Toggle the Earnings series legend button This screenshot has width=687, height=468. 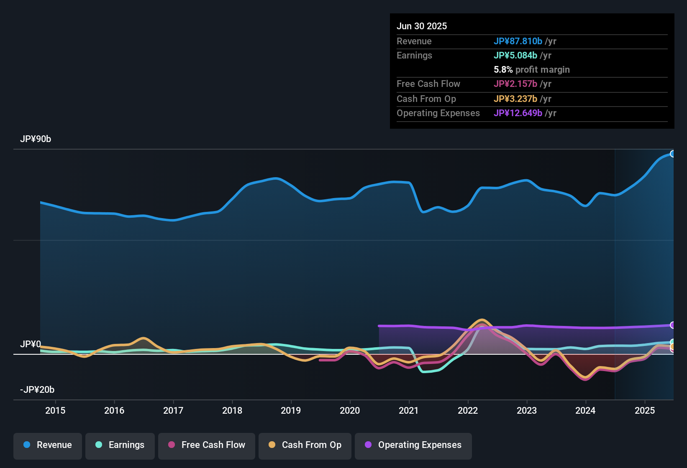(120, 445)
